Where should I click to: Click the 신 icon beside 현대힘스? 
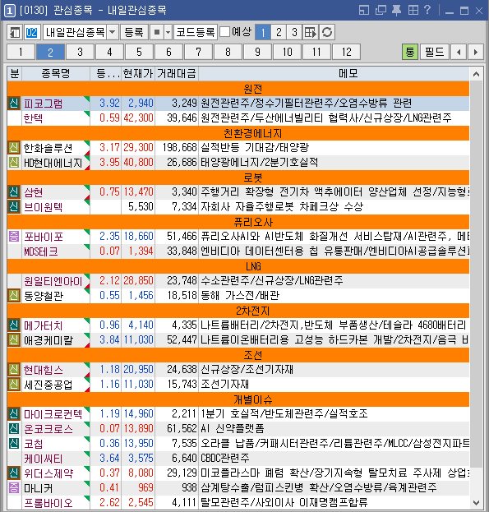coord(14,369)
